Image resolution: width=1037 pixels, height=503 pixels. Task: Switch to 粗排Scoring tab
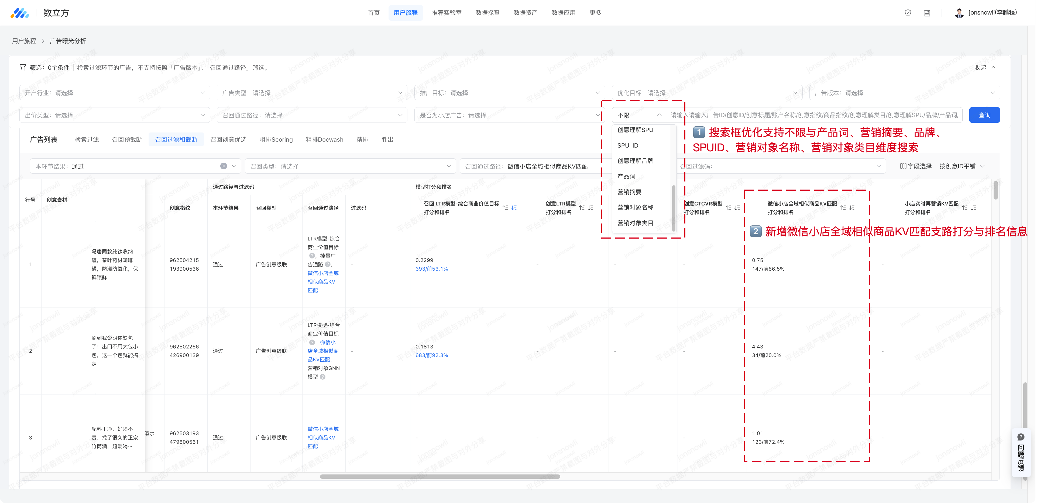coord(276,139)
